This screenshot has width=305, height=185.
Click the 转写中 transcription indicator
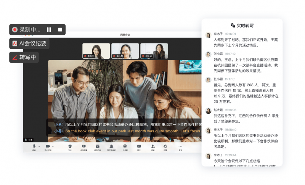tap(24, 57)
